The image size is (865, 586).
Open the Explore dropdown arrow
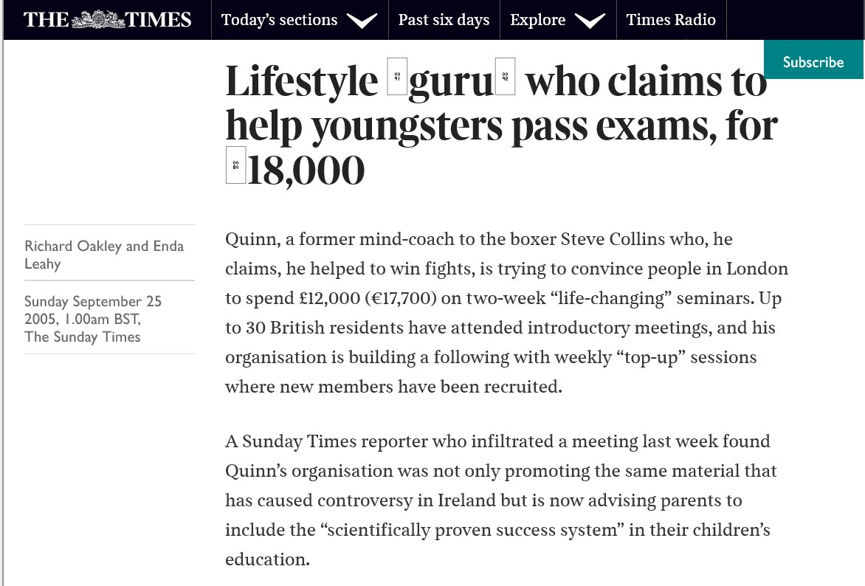point(589,21)
